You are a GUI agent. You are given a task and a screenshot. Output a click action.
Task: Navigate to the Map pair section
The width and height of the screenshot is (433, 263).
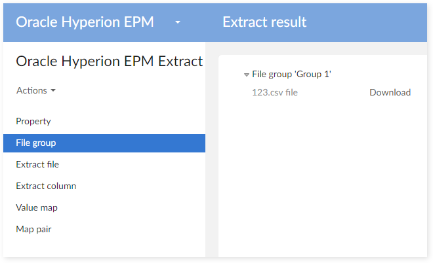point(33,229)
